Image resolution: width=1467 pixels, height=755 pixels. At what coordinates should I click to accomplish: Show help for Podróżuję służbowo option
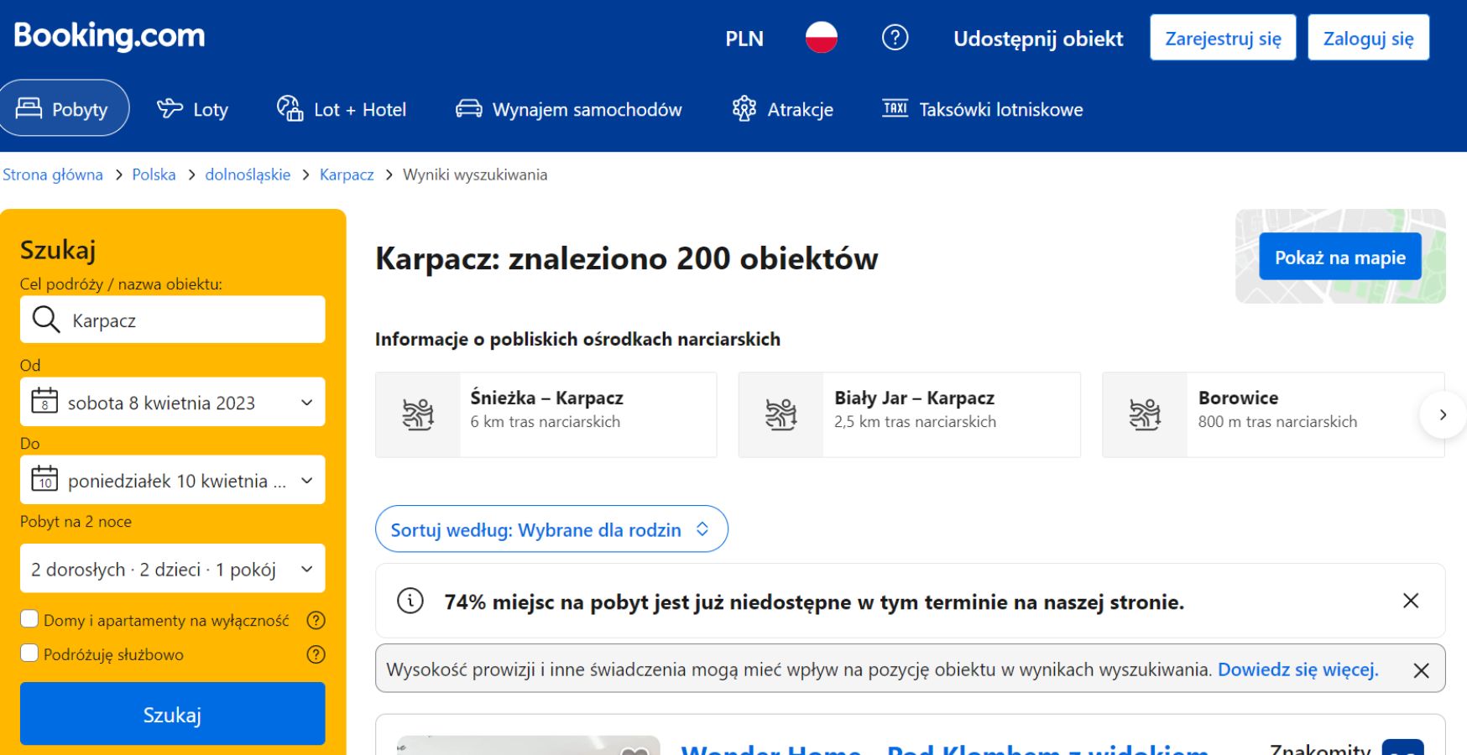click(x=316, y=654)
